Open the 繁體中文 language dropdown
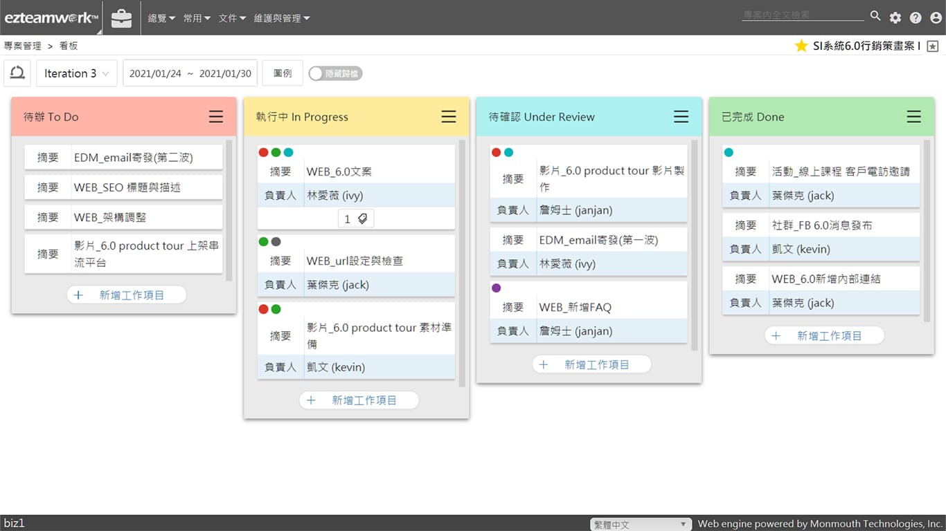 (641, 524)
